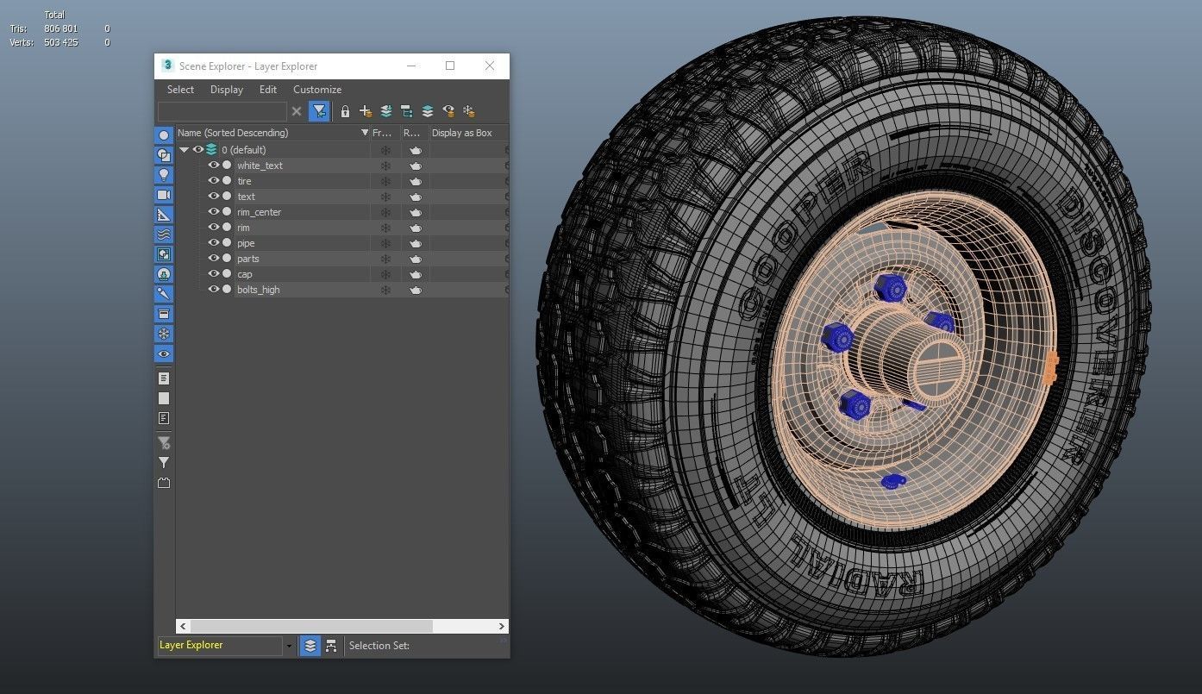Click the Display All page icon
The height and width of the screenshot is (694, 1202).
164,378
